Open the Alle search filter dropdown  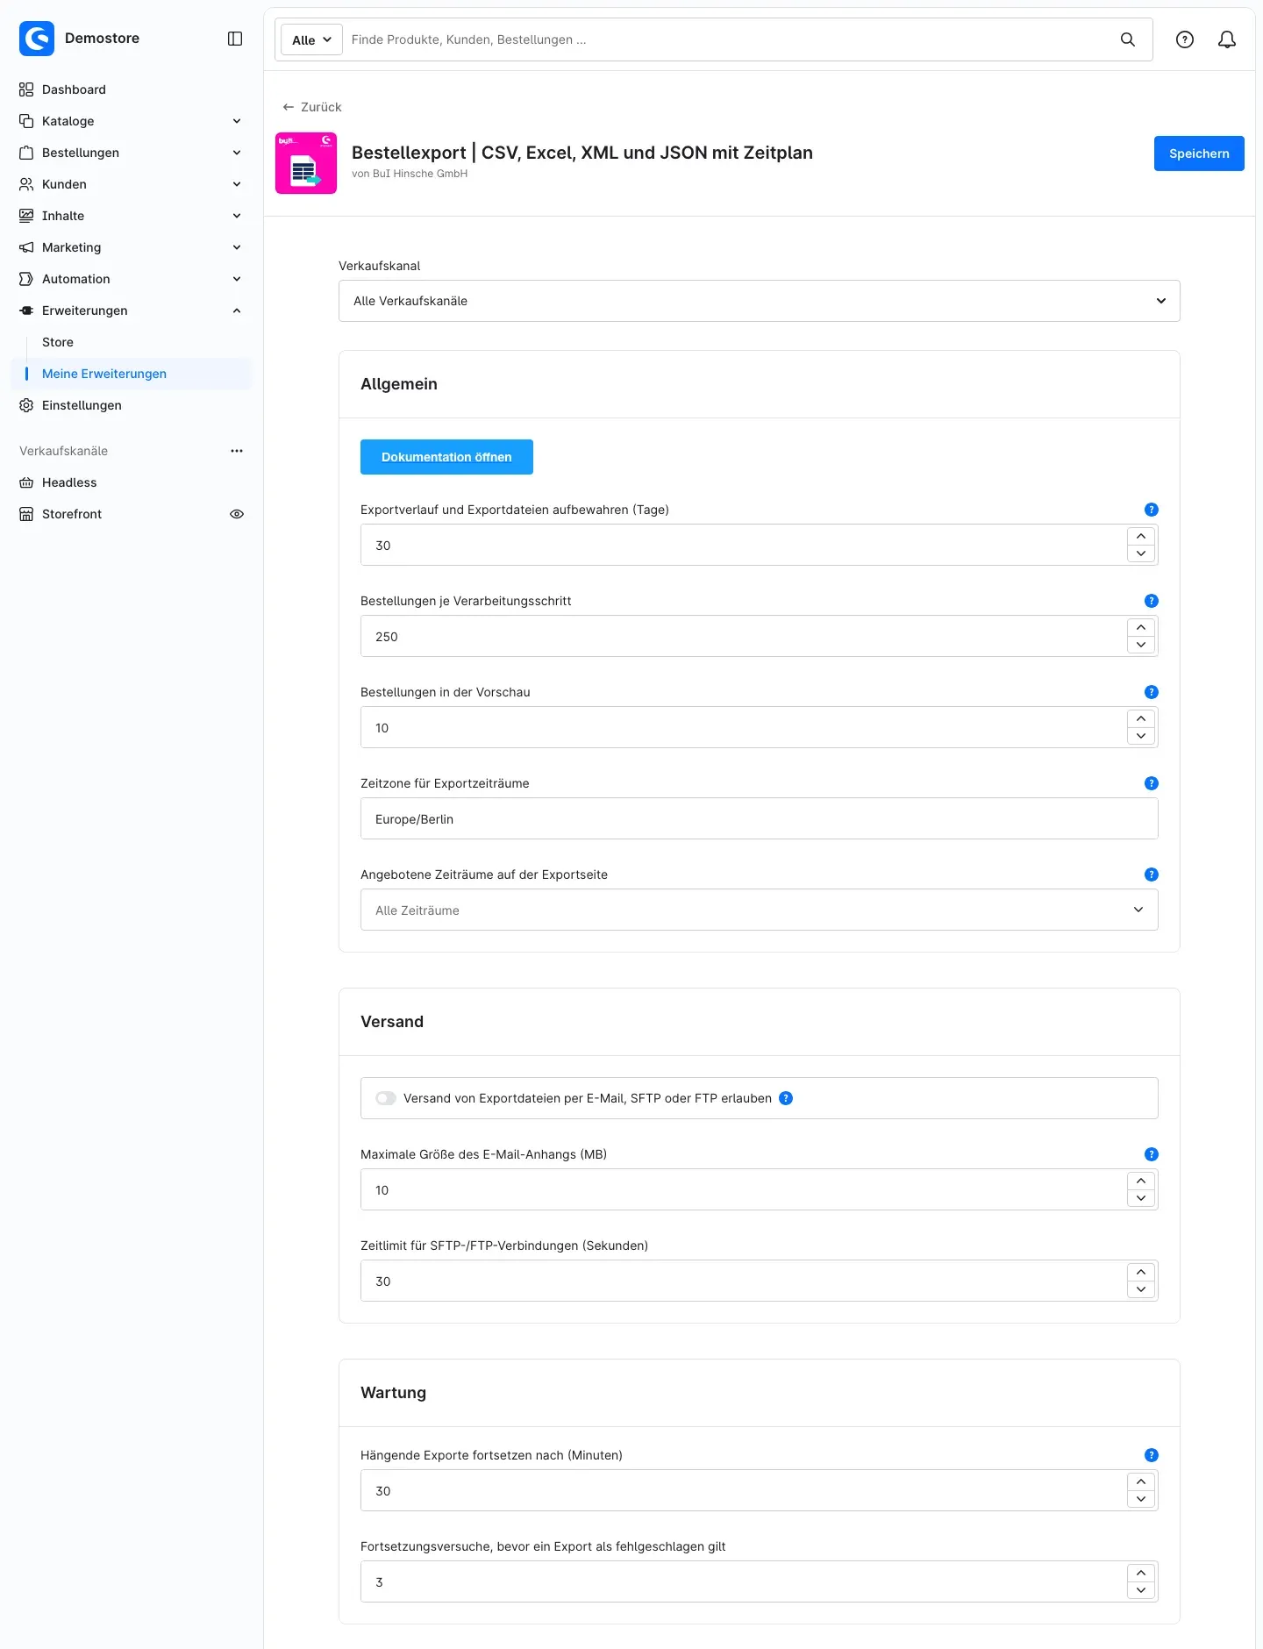point(311,39)
